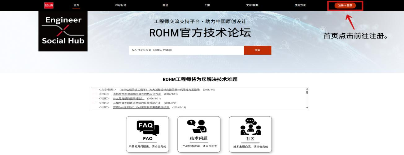This screenshot has height=155, width=404.
Task: Click the red 搜索 button
Action: pos(257,50)
